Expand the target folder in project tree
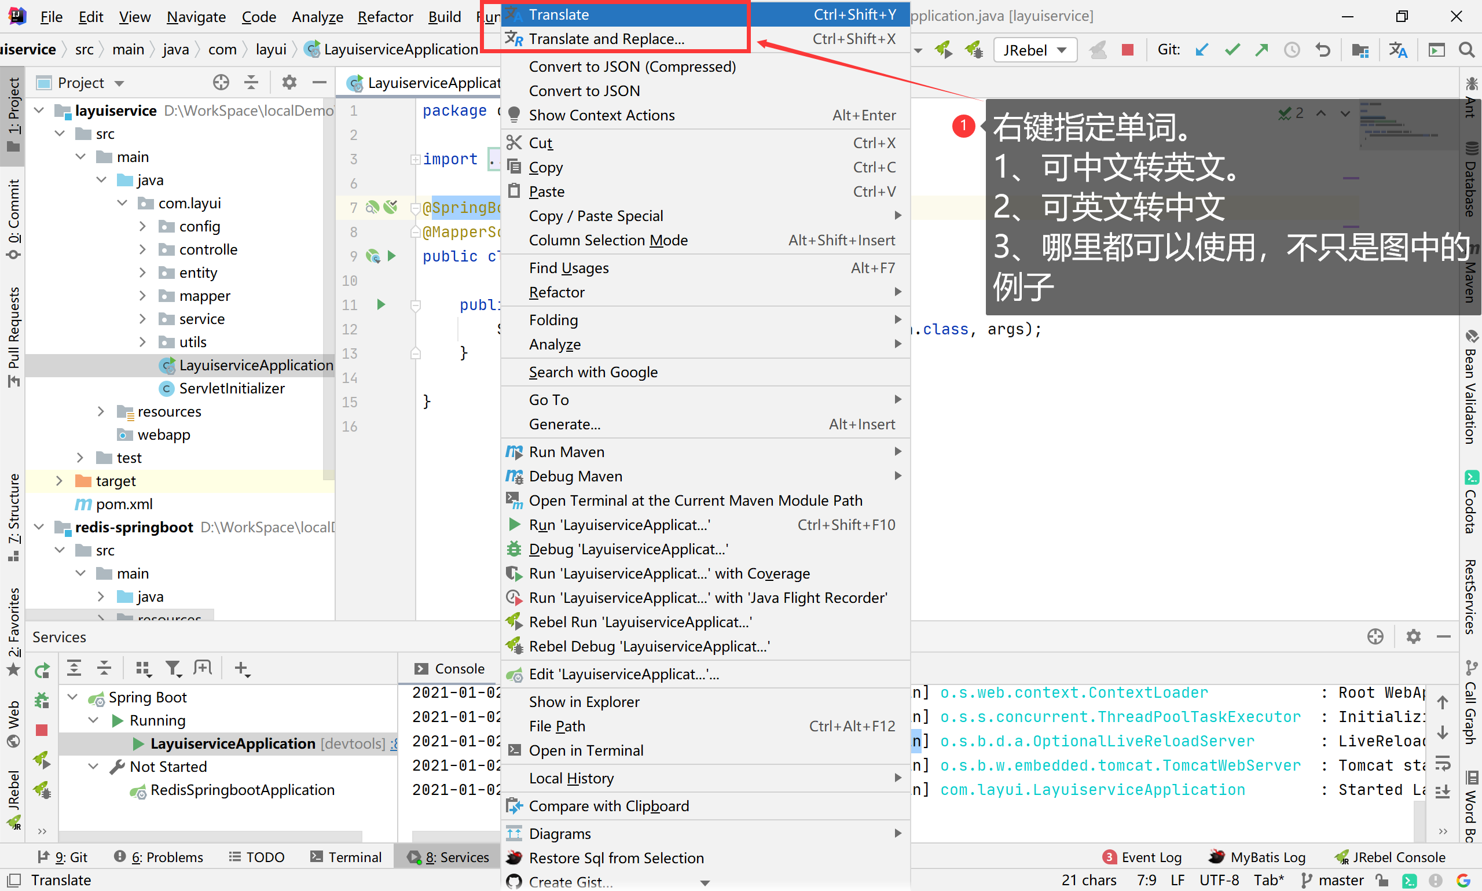 click(x=59, y=481)
